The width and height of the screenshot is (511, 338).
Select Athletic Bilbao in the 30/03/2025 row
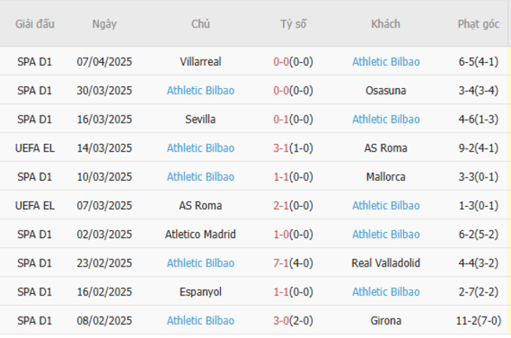click(200, 90)
